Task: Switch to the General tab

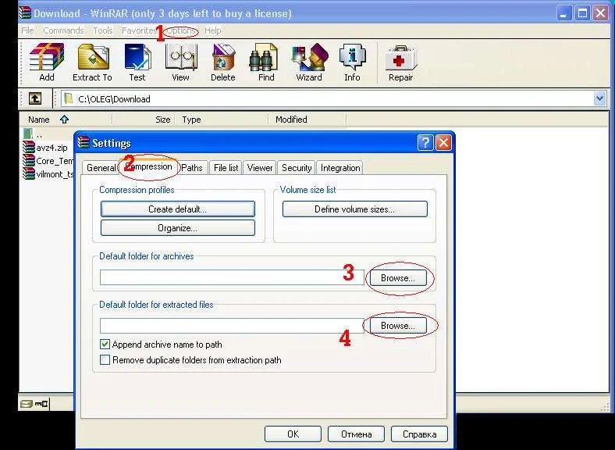Action: 101,168
